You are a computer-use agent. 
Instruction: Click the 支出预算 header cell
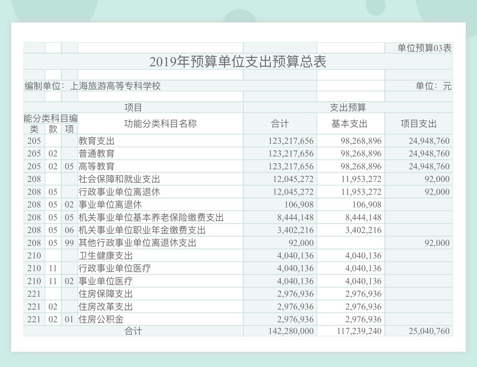click(x=348, y=108)
